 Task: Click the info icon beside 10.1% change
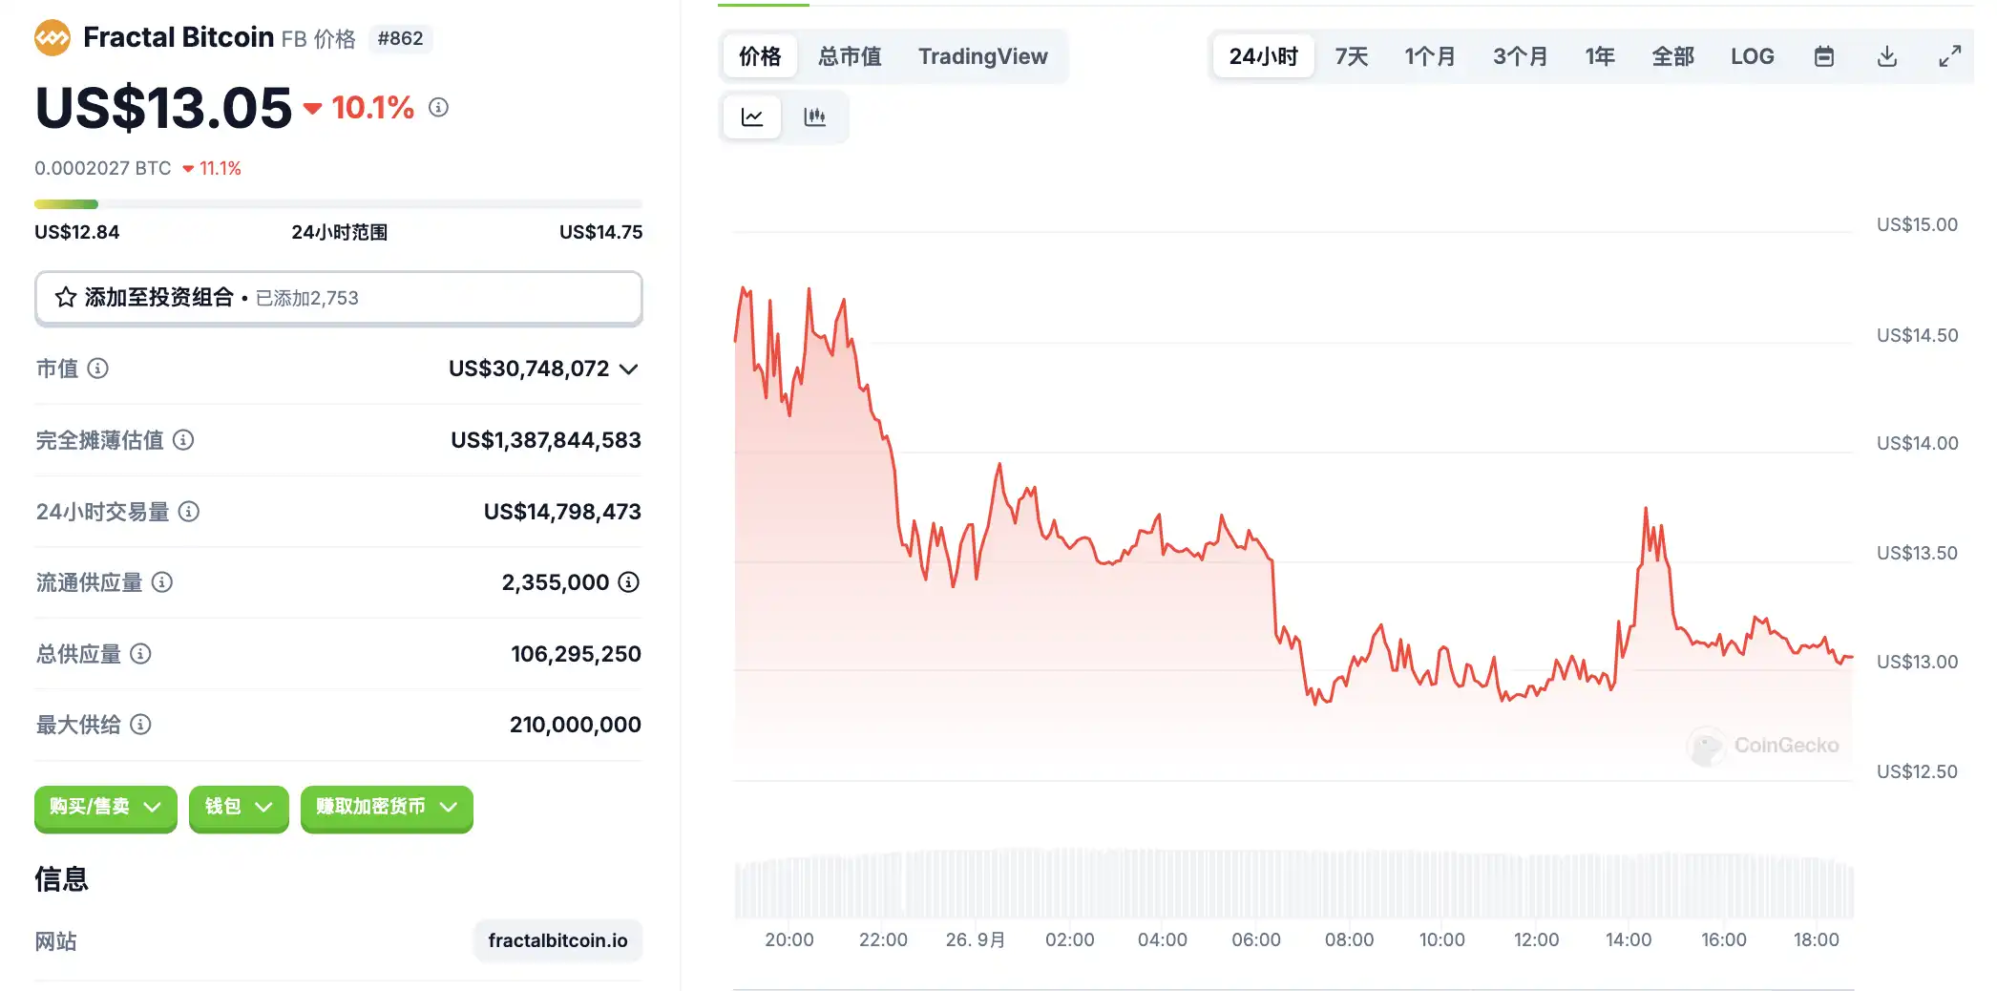(438, 108)
